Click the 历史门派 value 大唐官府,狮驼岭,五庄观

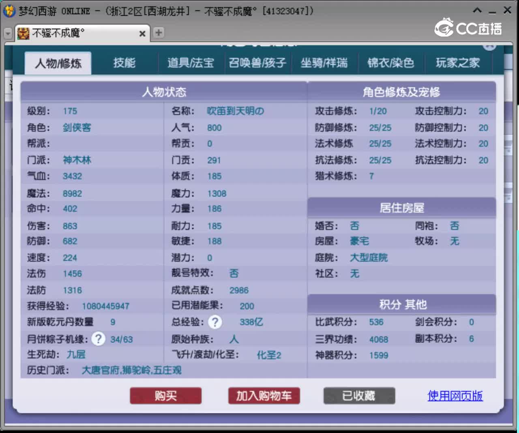coord(131,370)
